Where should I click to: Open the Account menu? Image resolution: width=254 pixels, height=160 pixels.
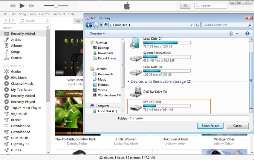[x=59, y=14]
